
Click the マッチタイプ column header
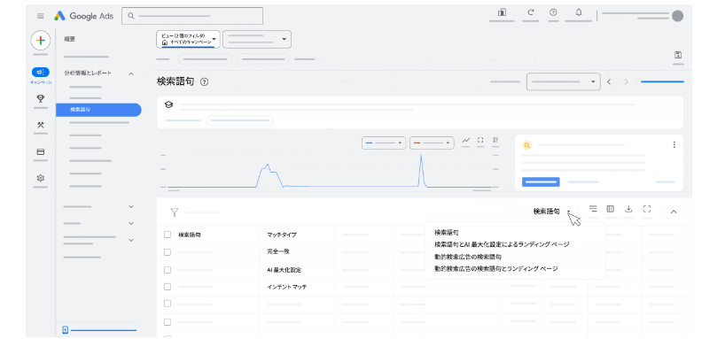pyautogui.click(x=282, y=235)
